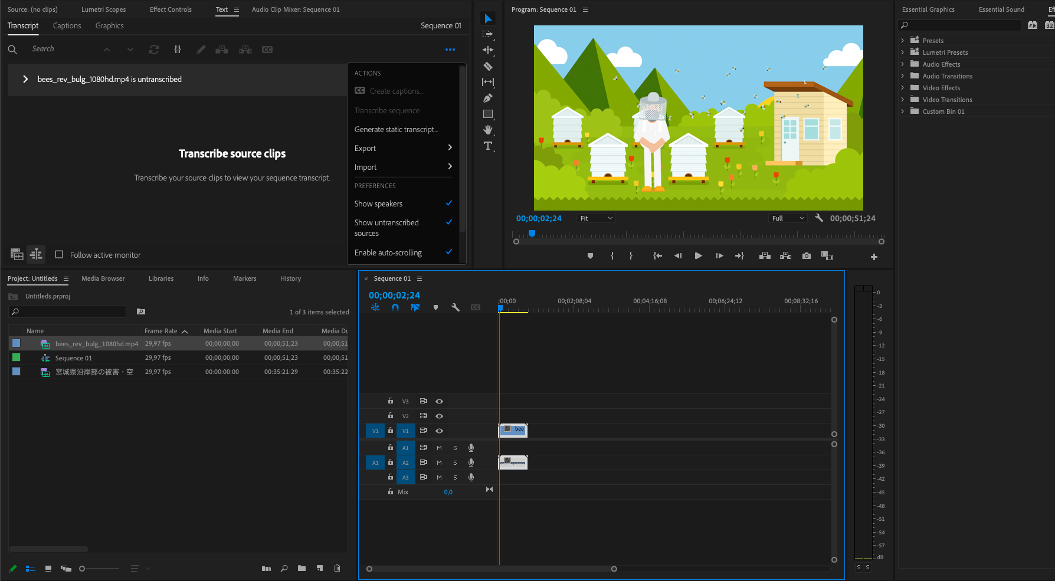Expand the bees_rev_bulg_1080hd.mp4 transcript row
The image size is (1055, 581).
(x=25, y=79)
